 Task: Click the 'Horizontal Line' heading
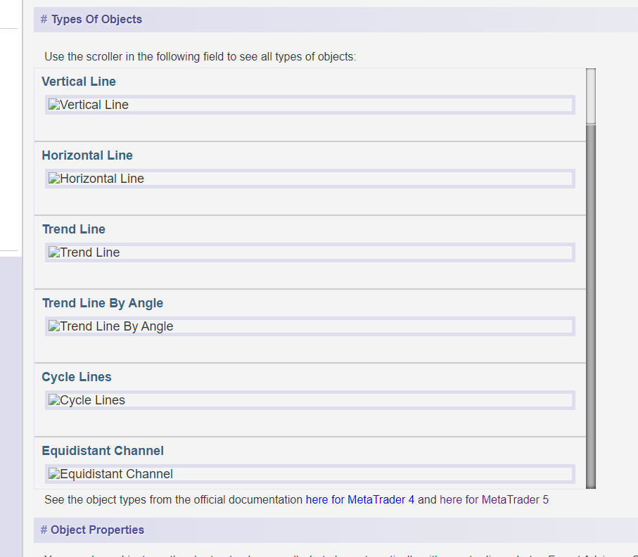tap(87, 155)
